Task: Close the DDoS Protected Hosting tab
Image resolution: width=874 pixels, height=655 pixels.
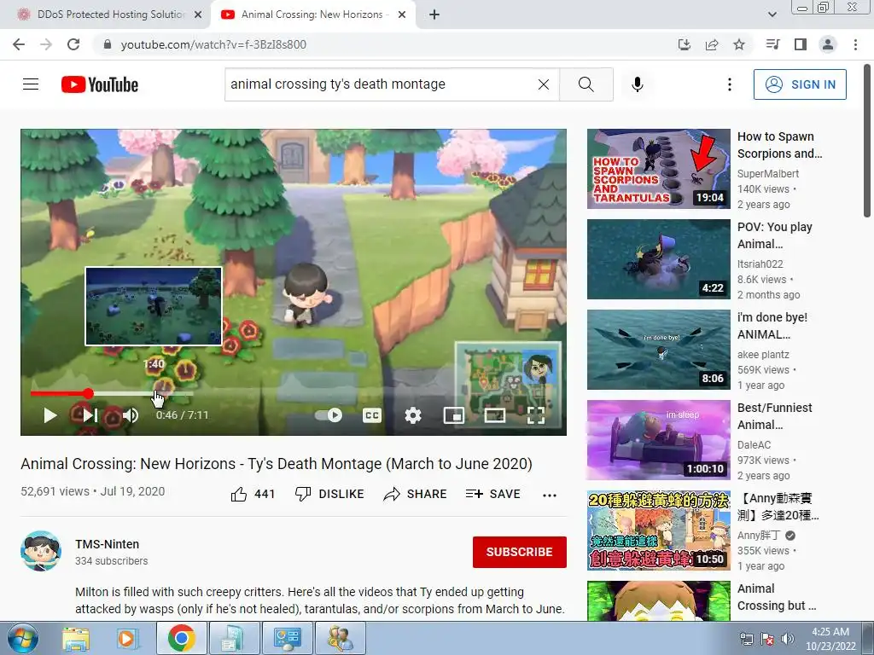Action: pos(198,14)
